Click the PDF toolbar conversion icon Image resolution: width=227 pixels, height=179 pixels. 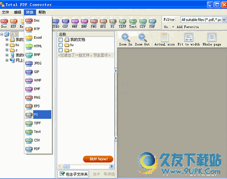[x=152, y=23]
